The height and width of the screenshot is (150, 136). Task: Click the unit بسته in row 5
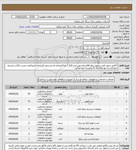60,123
